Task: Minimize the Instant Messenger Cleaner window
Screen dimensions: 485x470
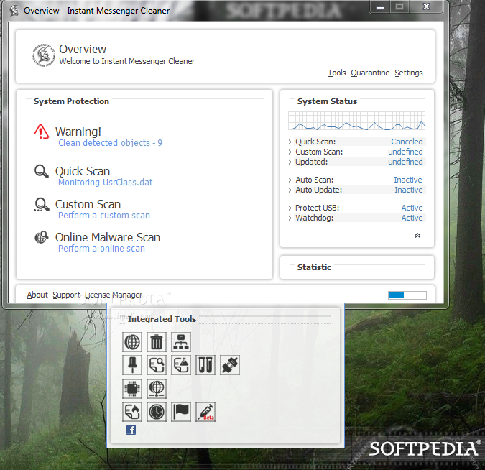Action: (380, 6)
